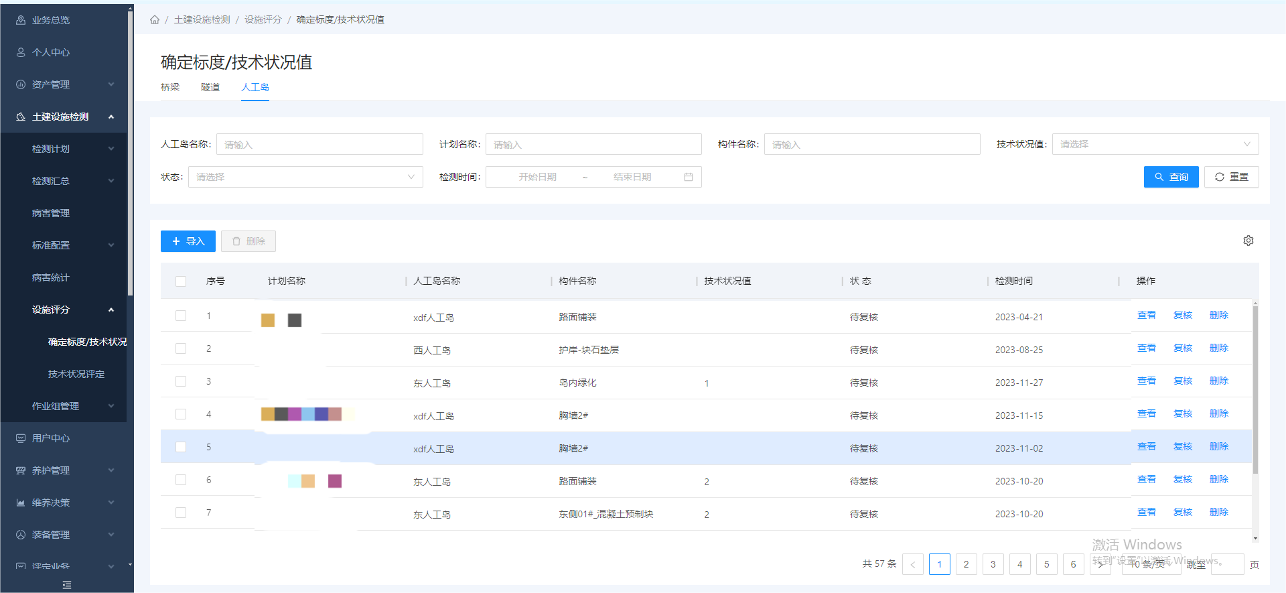This screenshot has height=593, width=1286.
Task: Click the 业务总览 sidebar icon
Action: (x=21, y=20)
